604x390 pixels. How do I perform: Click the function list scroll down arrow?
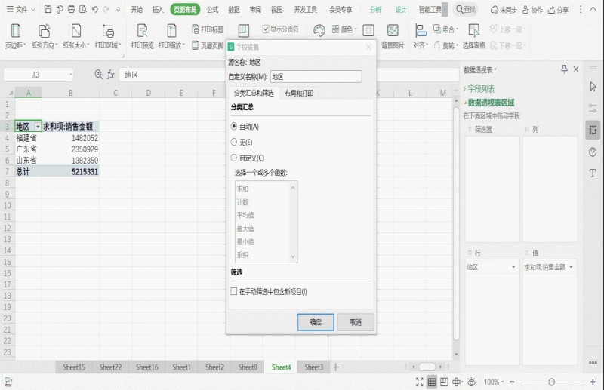click(x=293, y=256)
